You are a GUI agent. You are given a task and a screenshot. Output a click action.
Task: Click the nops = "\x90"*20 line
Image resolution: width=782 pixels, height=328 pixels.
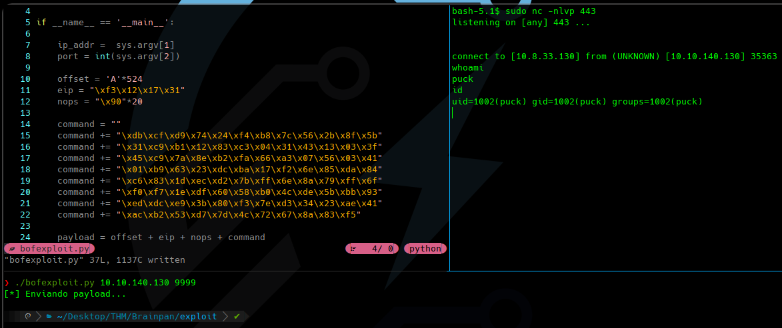pyautogui.click(x=100, y=102)
